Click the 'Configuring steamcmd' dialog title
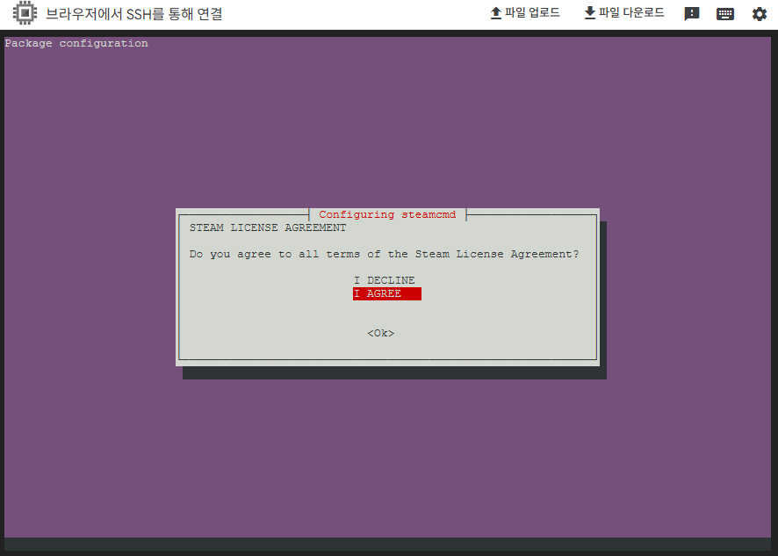The image size is (778, 556). [x=387, y=214]
